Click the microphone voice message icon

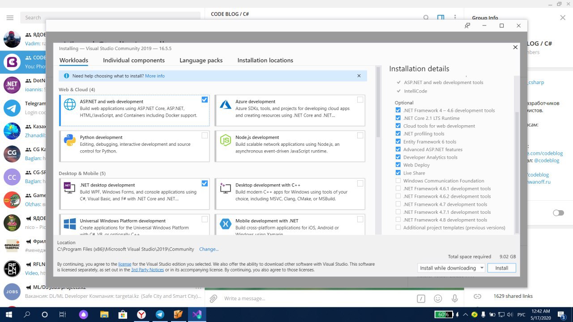click(x=455, y=298)
